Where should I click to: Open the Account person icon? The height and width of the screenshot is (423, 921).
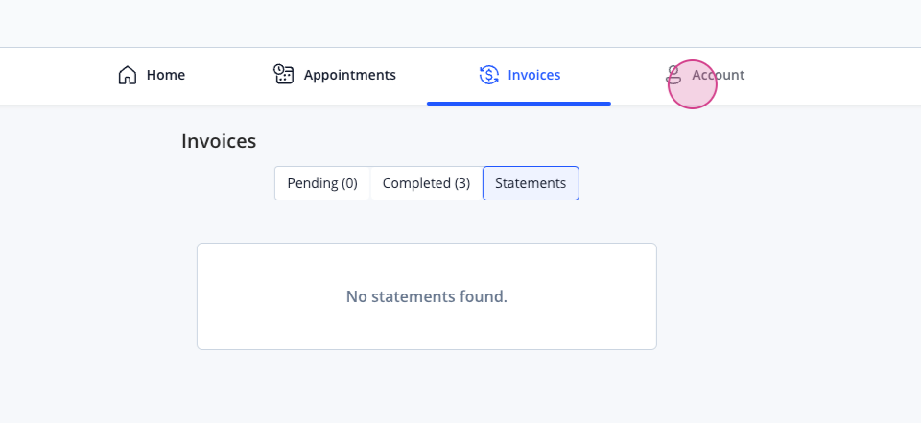click(x=673, y=75)
